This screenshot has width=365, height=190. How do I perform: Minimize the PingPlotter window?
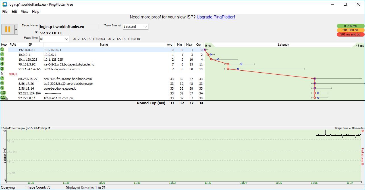click(332, 4)
